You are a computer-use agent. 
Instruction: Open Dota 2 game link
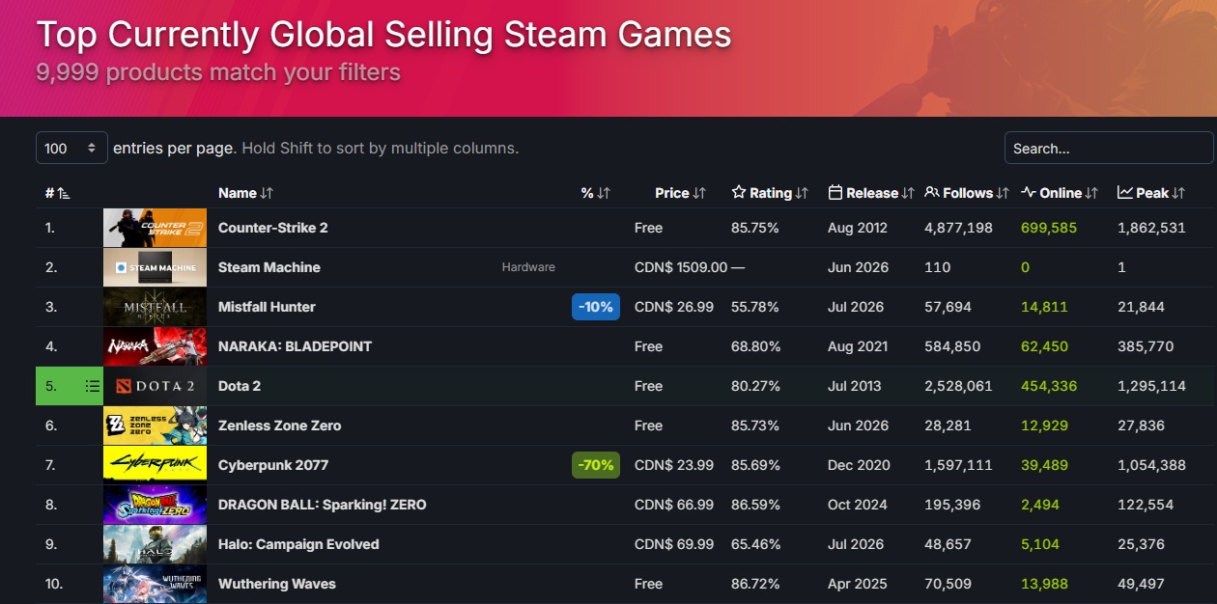[240, 386]
